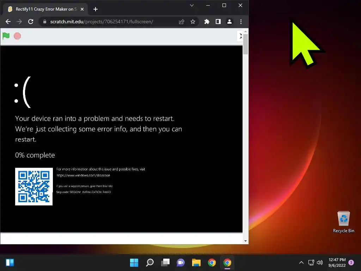Click the QR code in error screen
Viewport: 361px width, 271px height.
pyautogui.click(x=34, y=186)
